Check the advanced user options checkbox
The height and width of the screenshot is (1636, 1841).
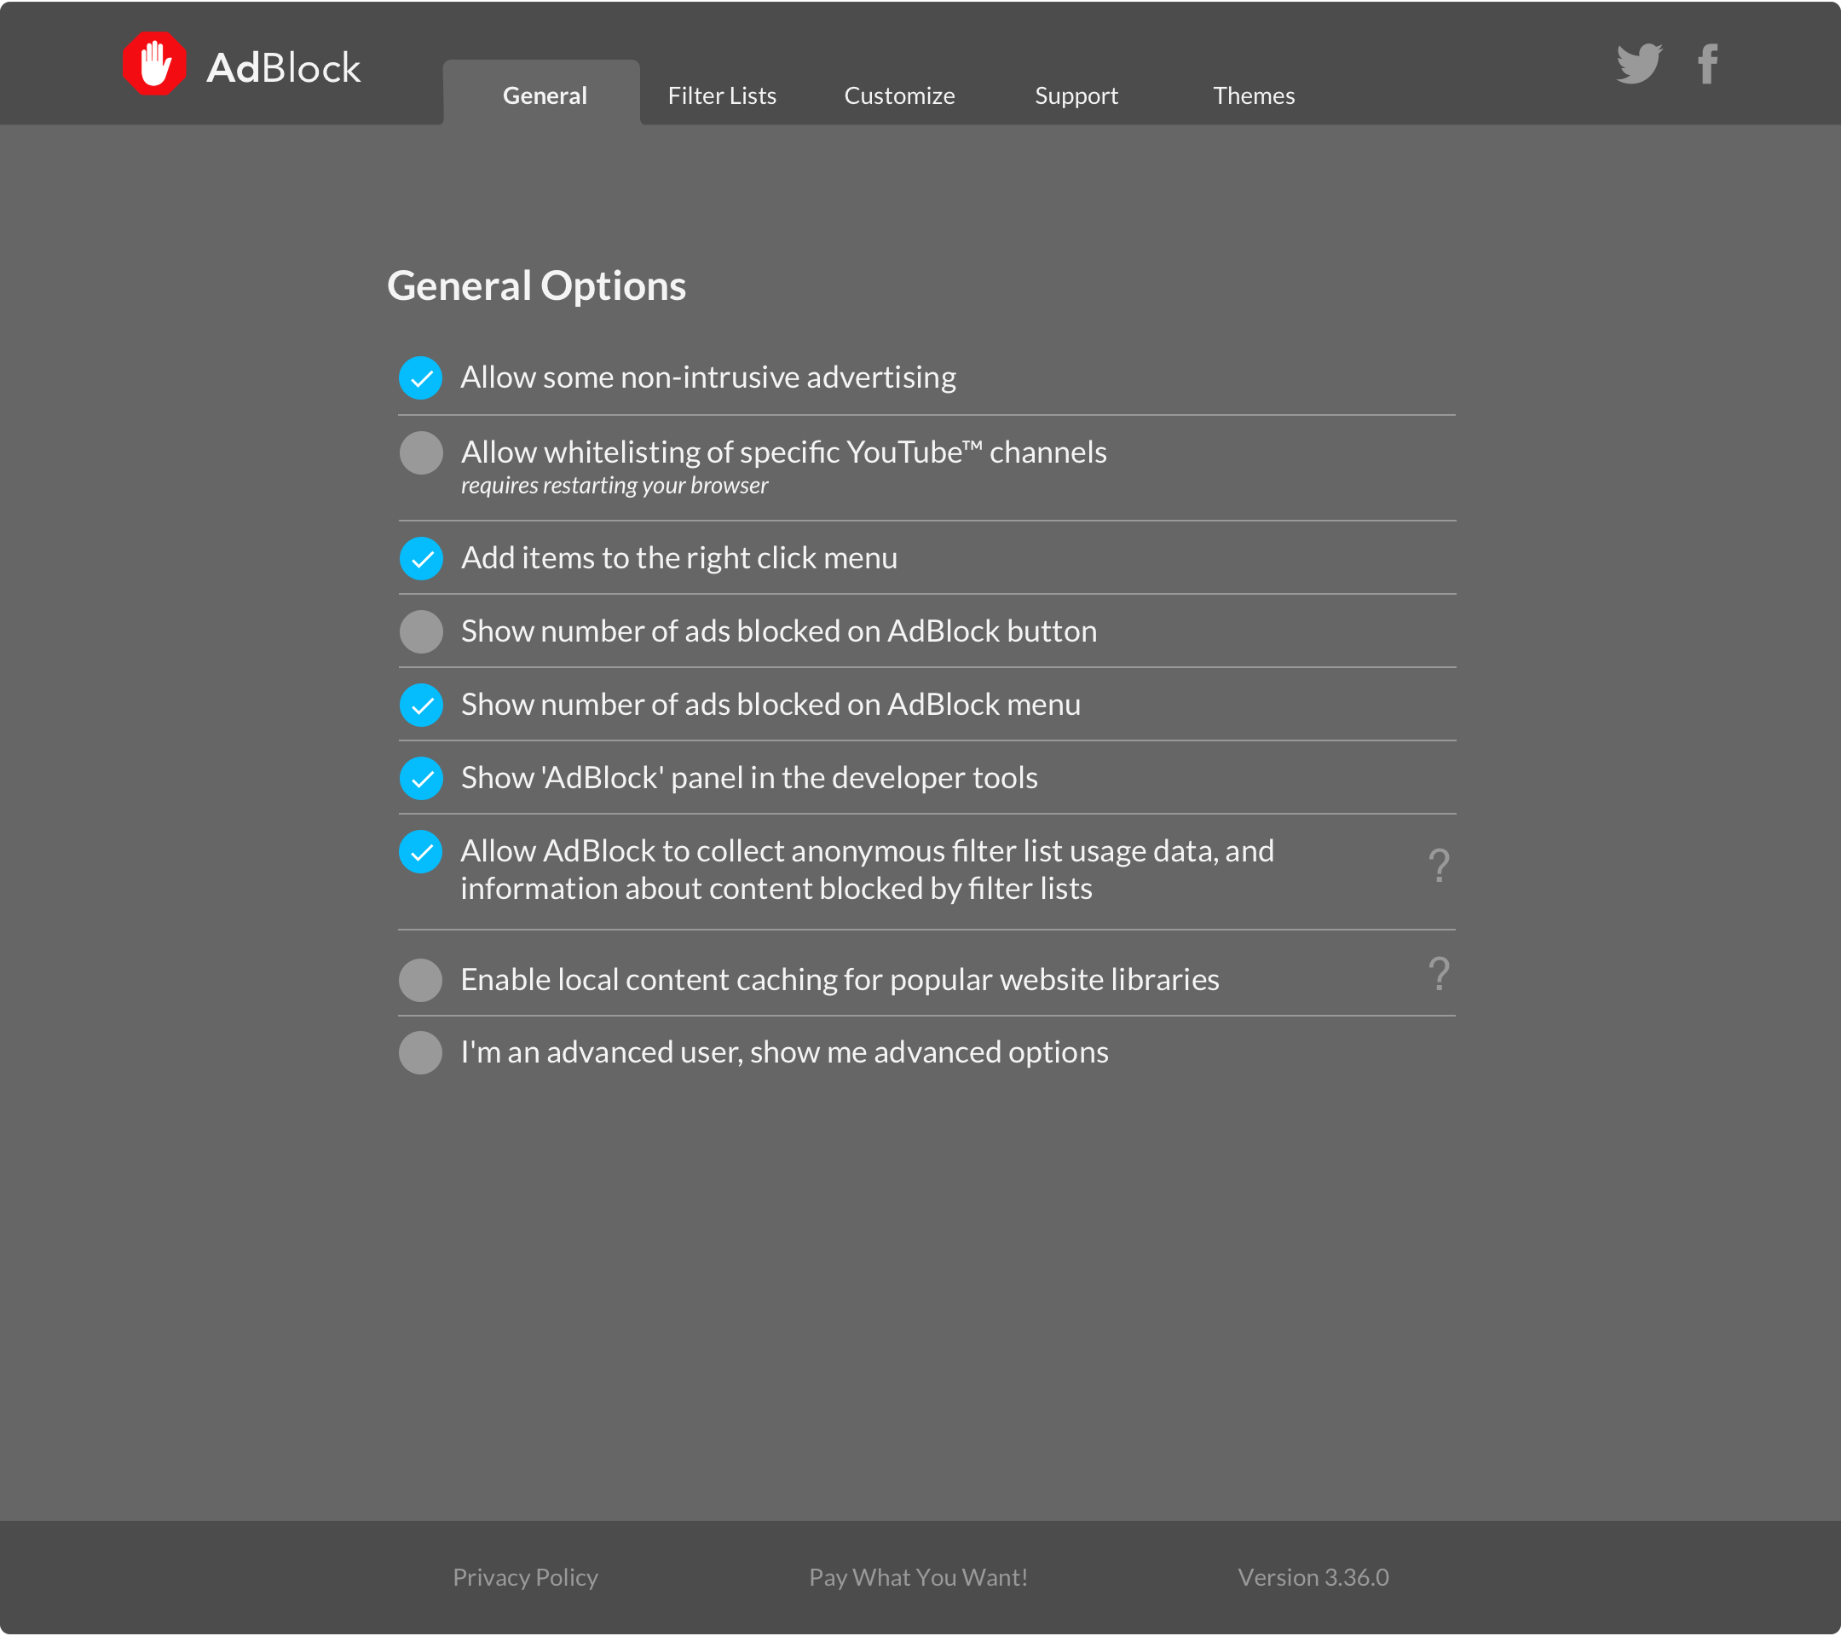(421, 1052)
